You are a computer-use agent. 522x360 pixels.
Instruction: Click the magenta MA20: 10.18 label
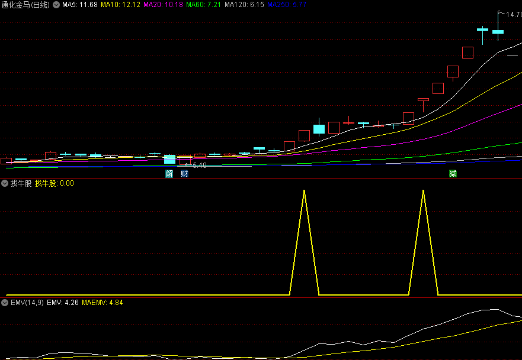point(163,5)
